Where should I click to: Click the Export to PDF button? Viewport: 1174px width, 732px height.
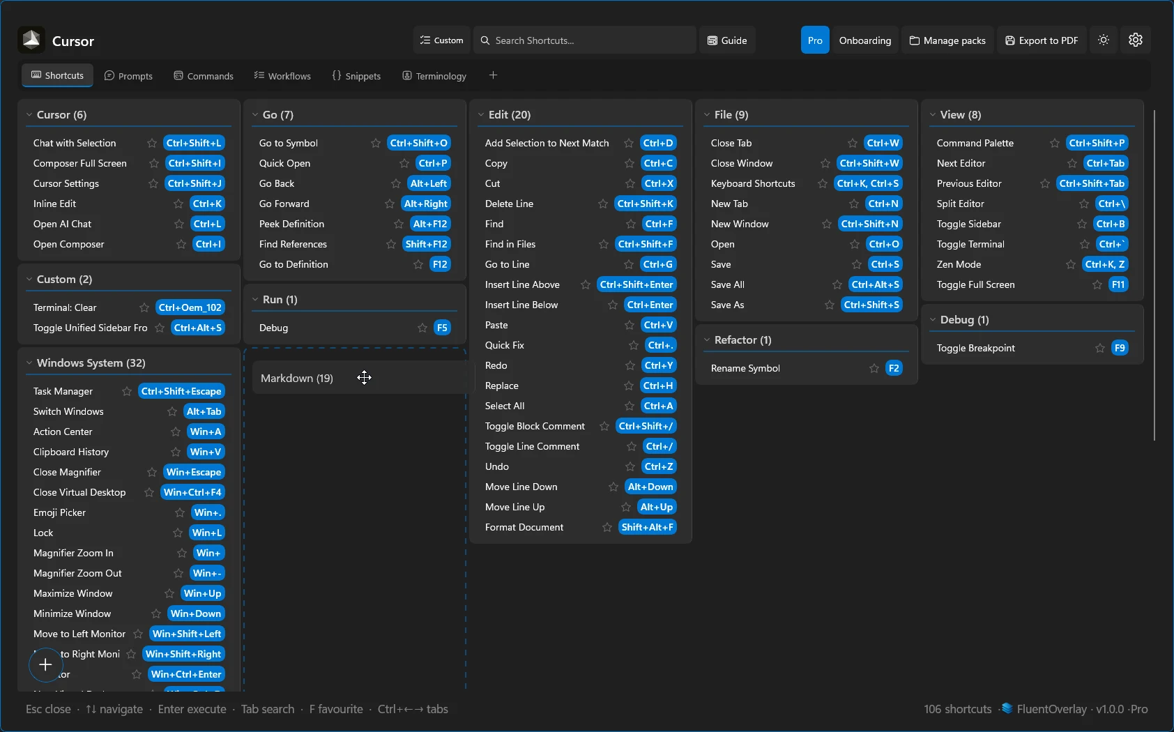point(1042,40)
